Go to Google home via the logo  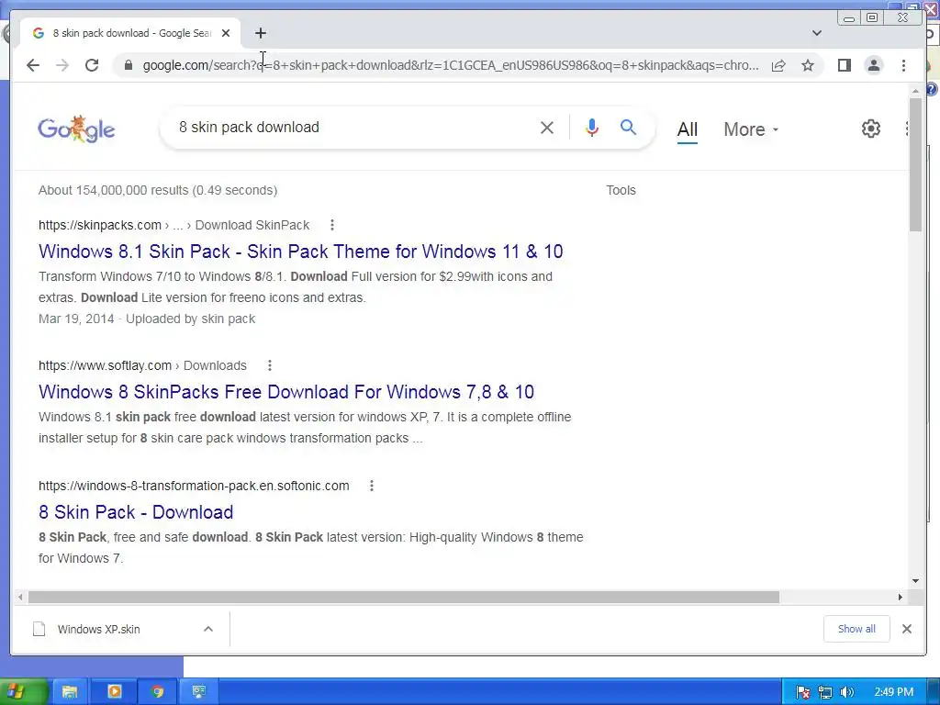pyautogui.click(x=76, y=129)
